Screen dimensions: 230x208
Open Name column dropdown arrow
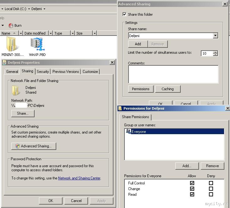pyautogui.click(x=21, y=33)
